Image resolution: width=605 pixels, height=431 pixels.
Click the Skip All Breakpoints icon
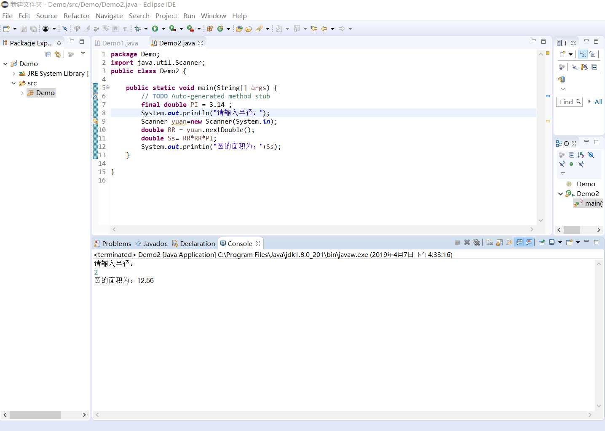[65, 29]
